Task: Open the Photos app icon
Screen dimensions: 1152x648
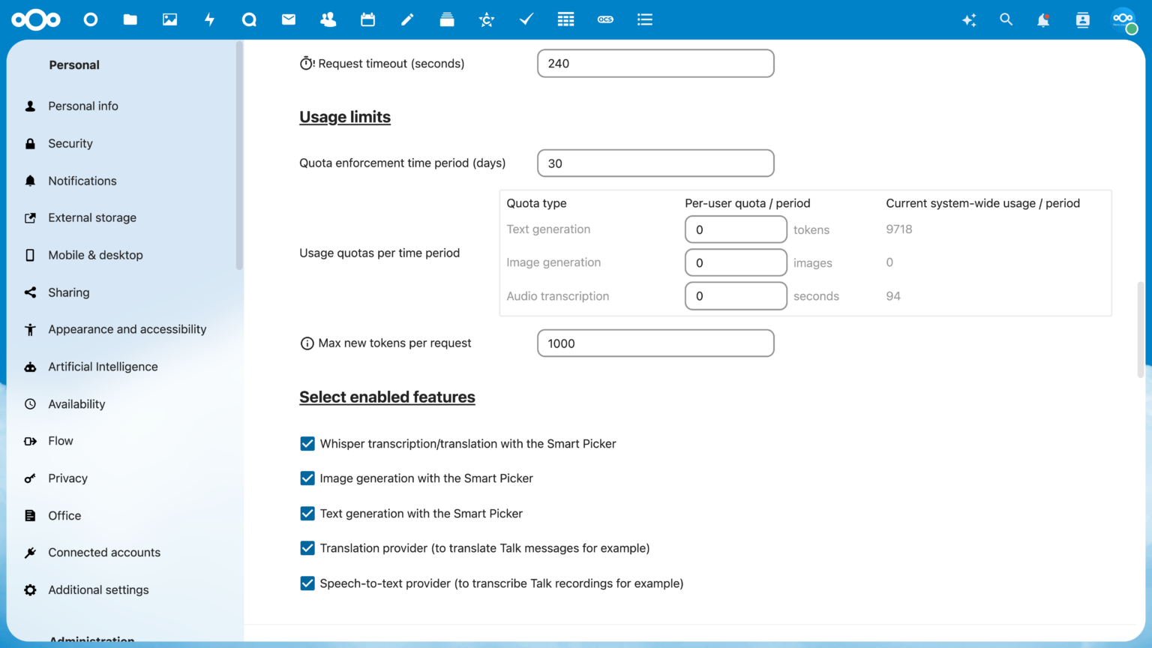Action: coord(169,19)
